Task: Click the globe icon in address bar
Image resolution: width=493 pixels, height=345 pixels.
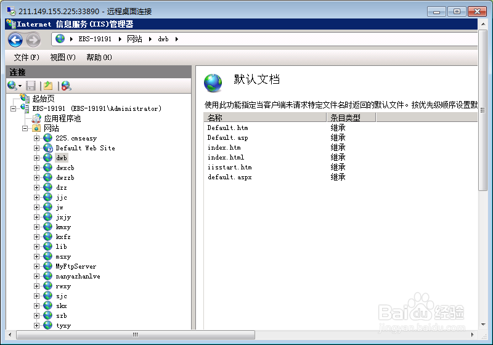Action: [60, 39]
